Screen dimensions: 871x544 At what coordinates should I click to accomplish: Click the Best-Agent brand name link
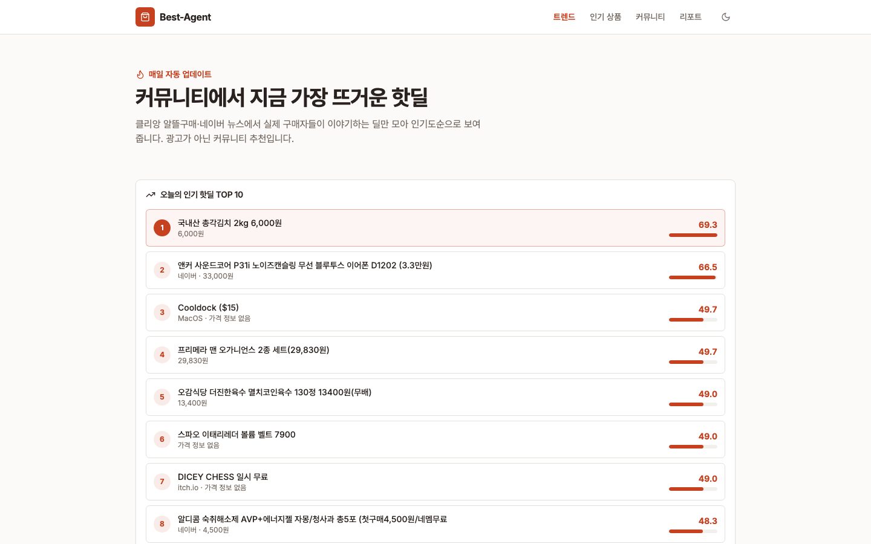[185, 17]
